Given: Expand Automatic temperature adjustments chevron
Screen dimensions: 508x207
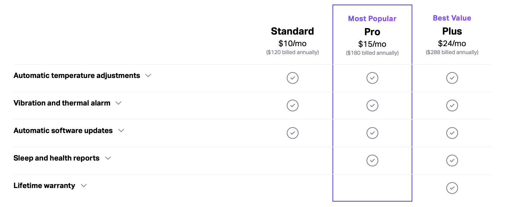Looking at the screenshot, I should 148,76.
